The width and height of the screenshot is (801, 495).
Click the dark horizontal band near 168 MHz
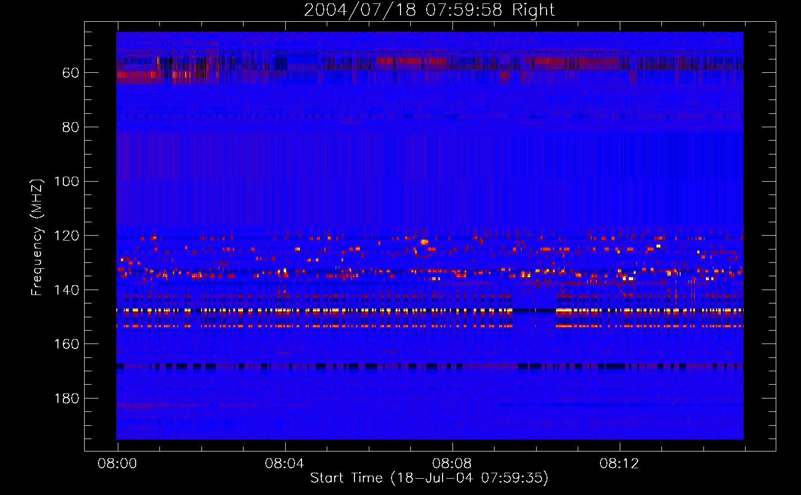pos(430,366)
